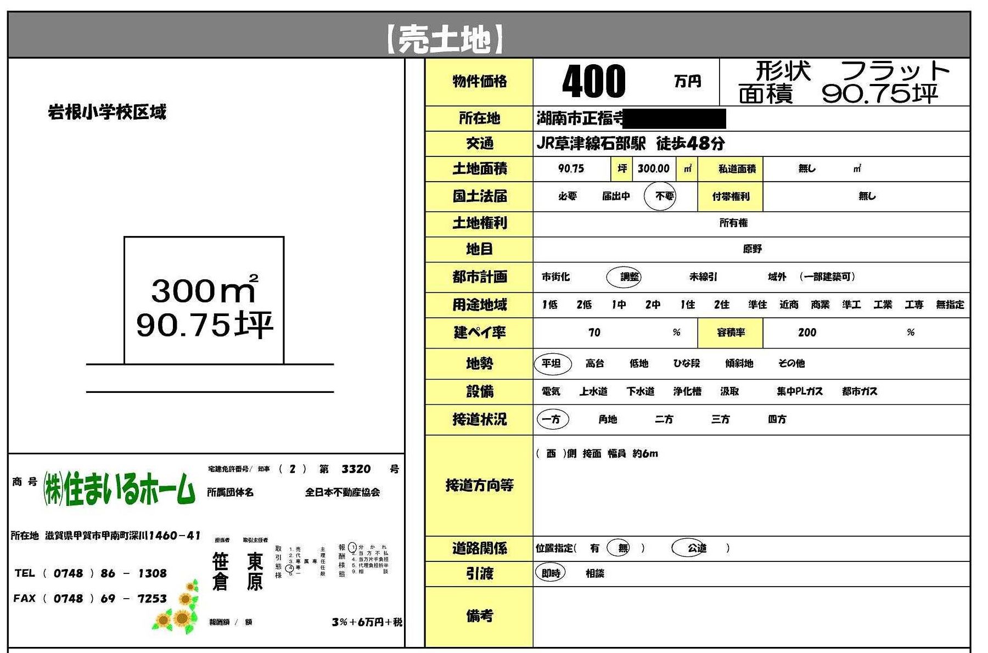988x653 pixels.
Task: Select the 市街化 option
Action: tap(555, 277)
